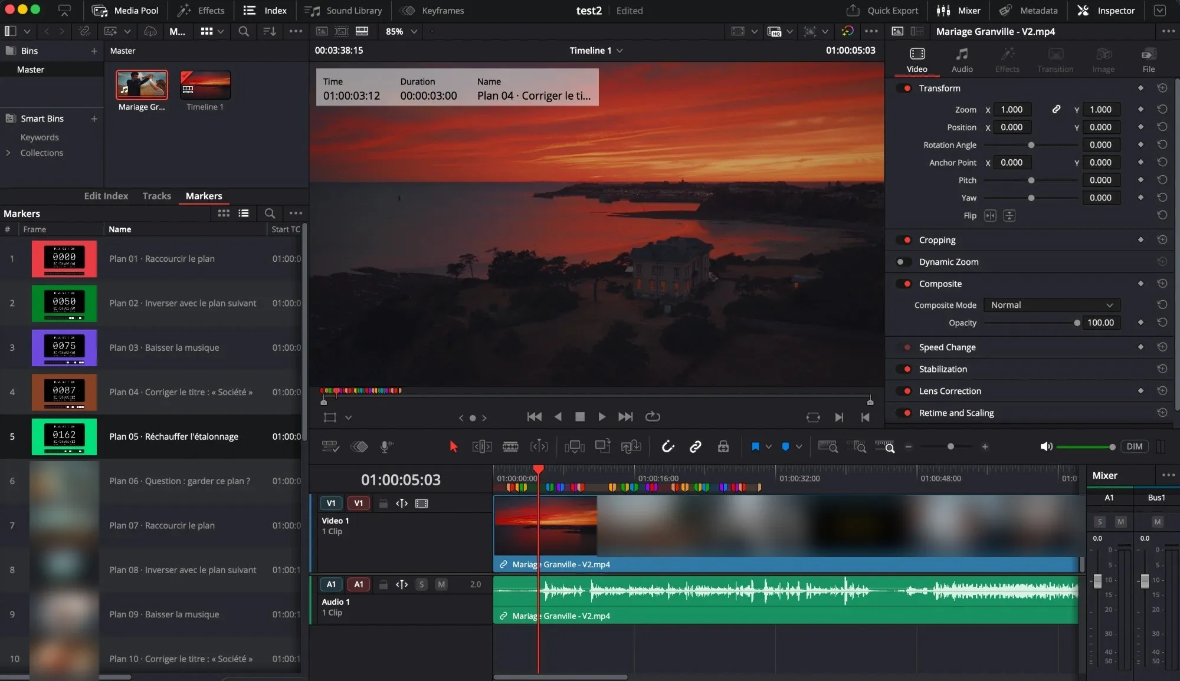Play the timeline in reverse

(x=558, y=417)
